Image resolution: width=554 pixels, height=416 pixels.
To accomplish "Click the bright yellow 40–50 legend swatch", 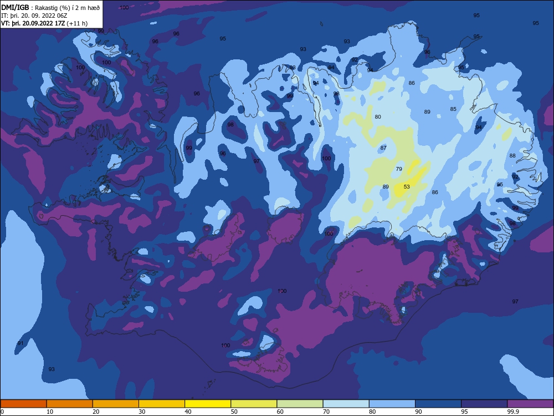I will click(x=208, y=404).
